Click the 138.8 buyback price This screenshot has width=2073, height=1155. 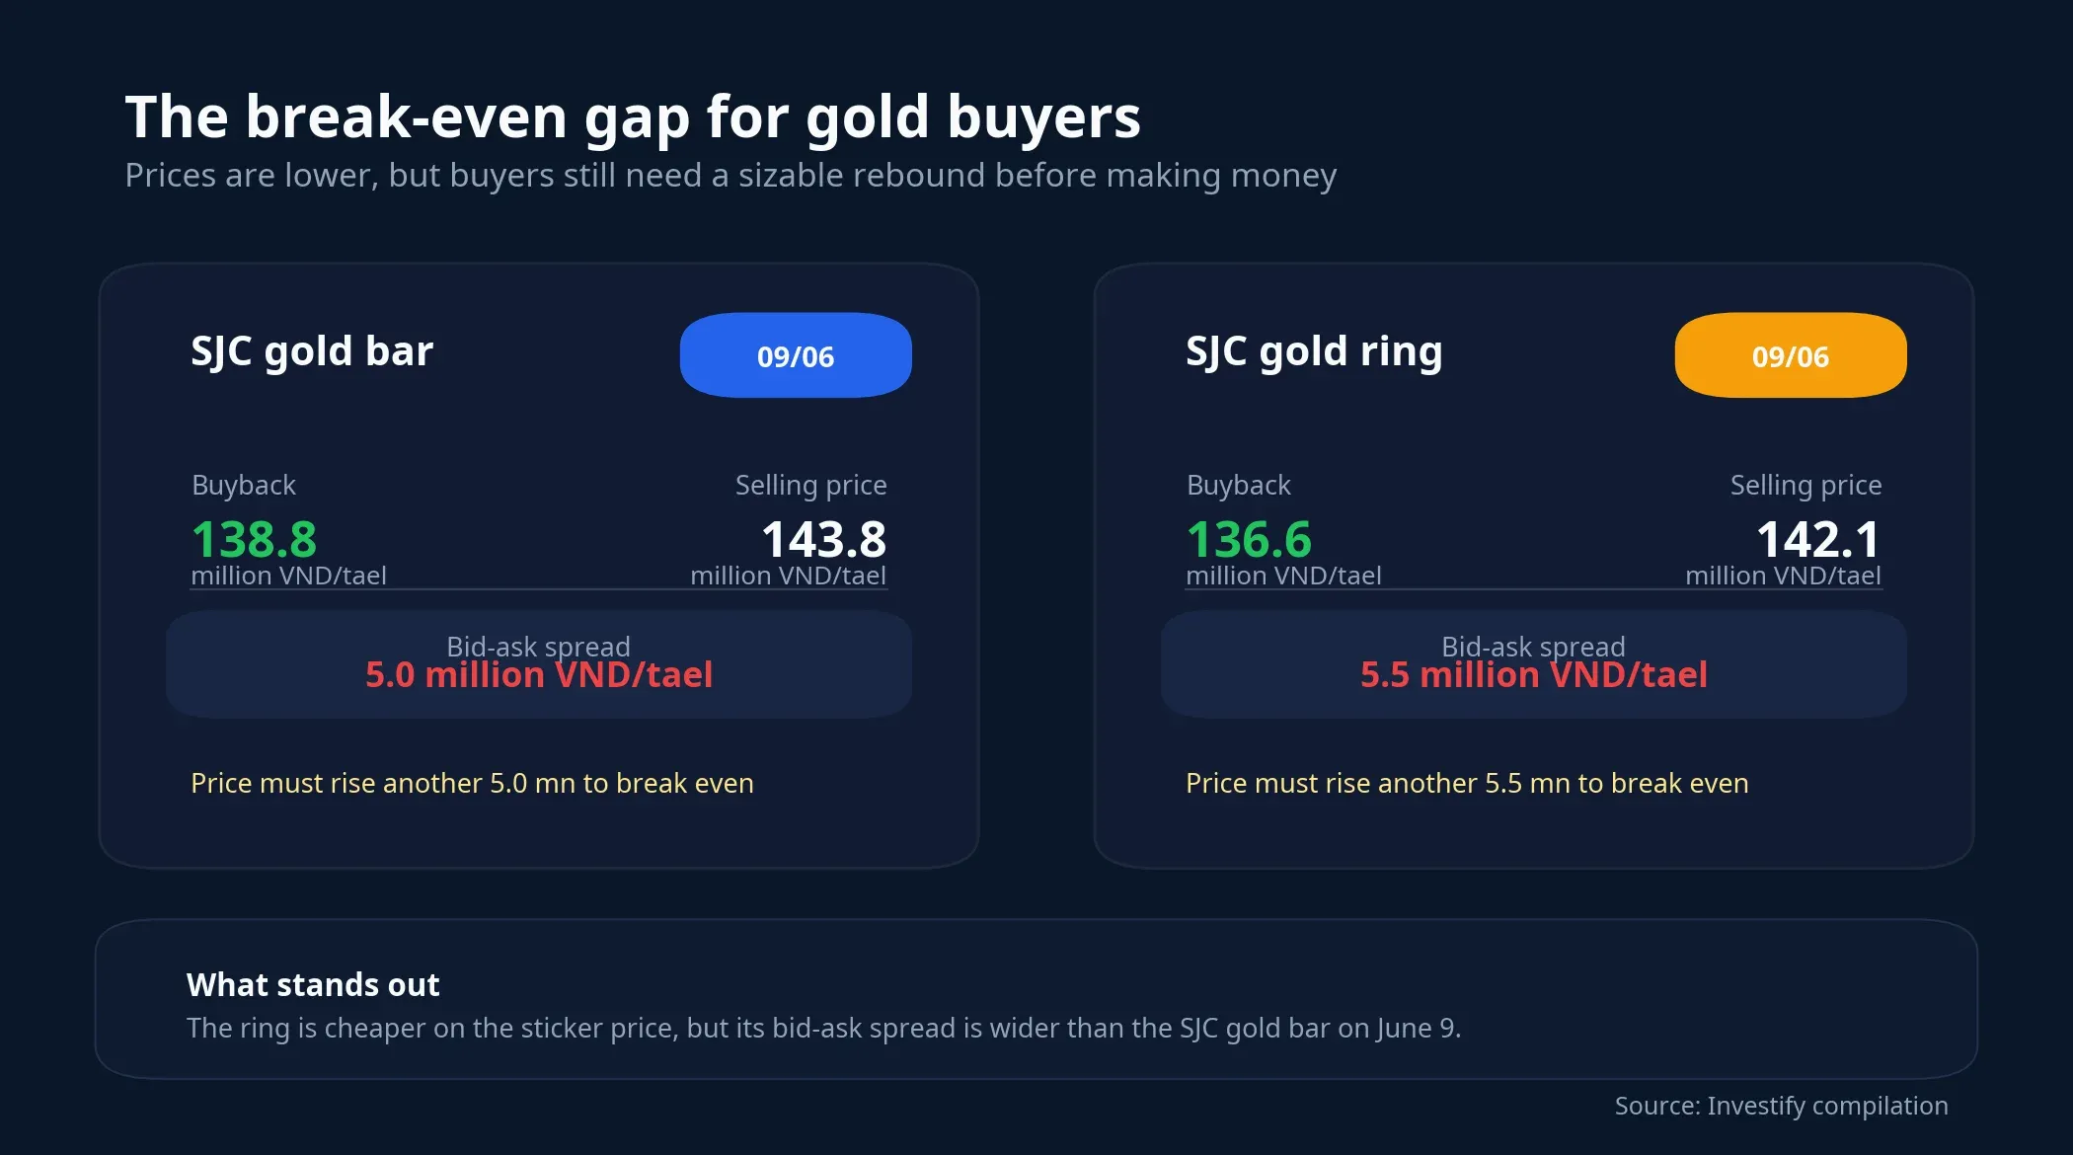pos(254,539)
